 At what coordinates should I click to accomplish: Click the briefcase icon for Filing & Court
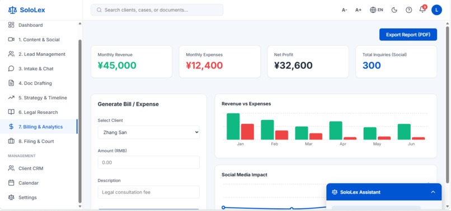(x=11, y=141)
